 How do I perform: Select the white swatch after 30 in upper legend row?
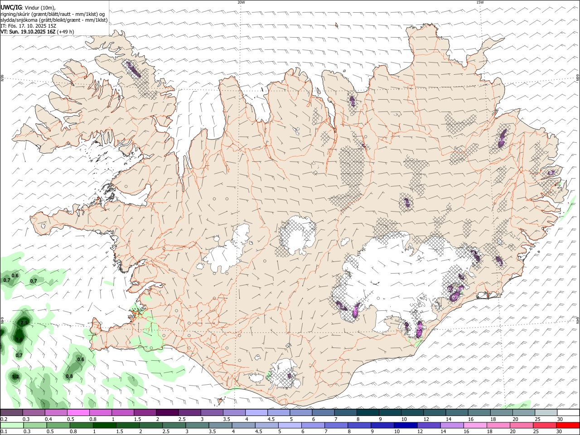tap(568, 412)
